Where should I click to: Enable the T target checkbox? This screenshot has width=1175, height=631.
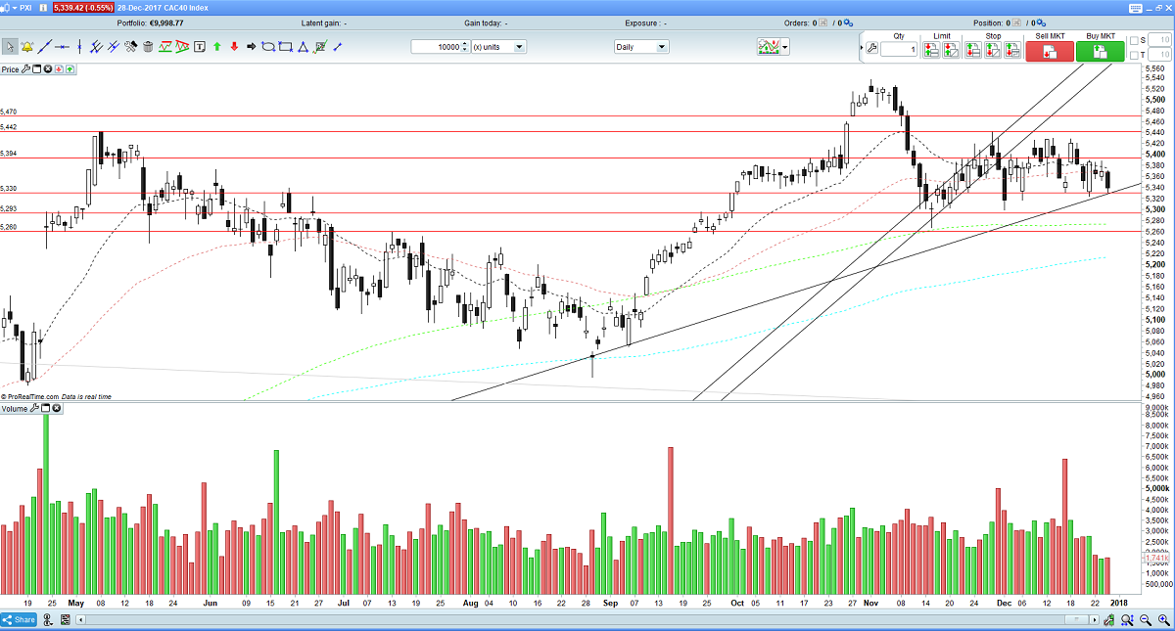[x=1133, y=56]
